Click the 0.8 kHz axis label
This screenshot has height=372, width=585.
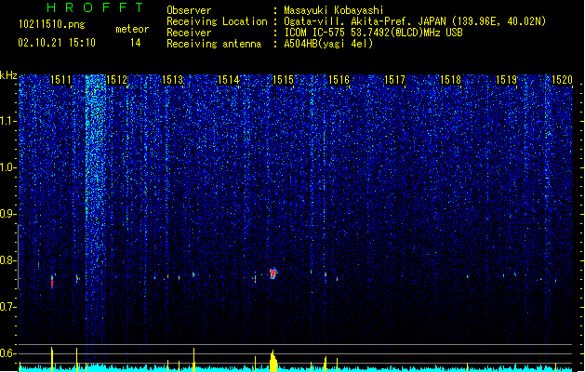pos(8,260)
